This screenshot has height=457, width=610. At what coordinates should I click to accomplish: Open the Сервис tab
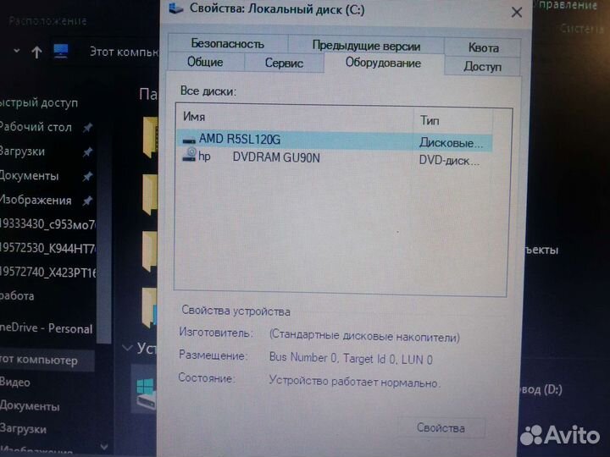click(284, 63)
